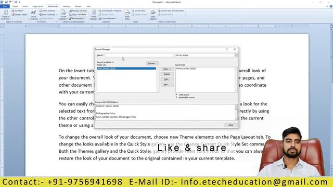Click the Search field in Source Manager

tap(139, 55)
